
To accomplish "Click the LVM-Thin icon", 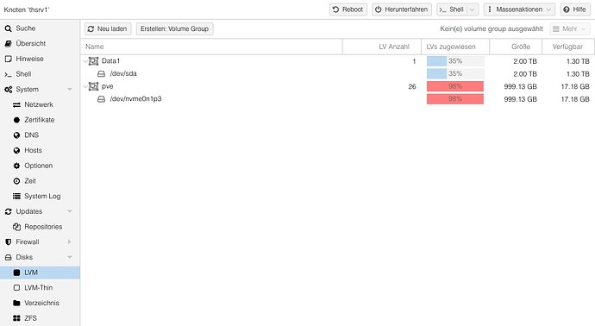I will coord(16,288).
